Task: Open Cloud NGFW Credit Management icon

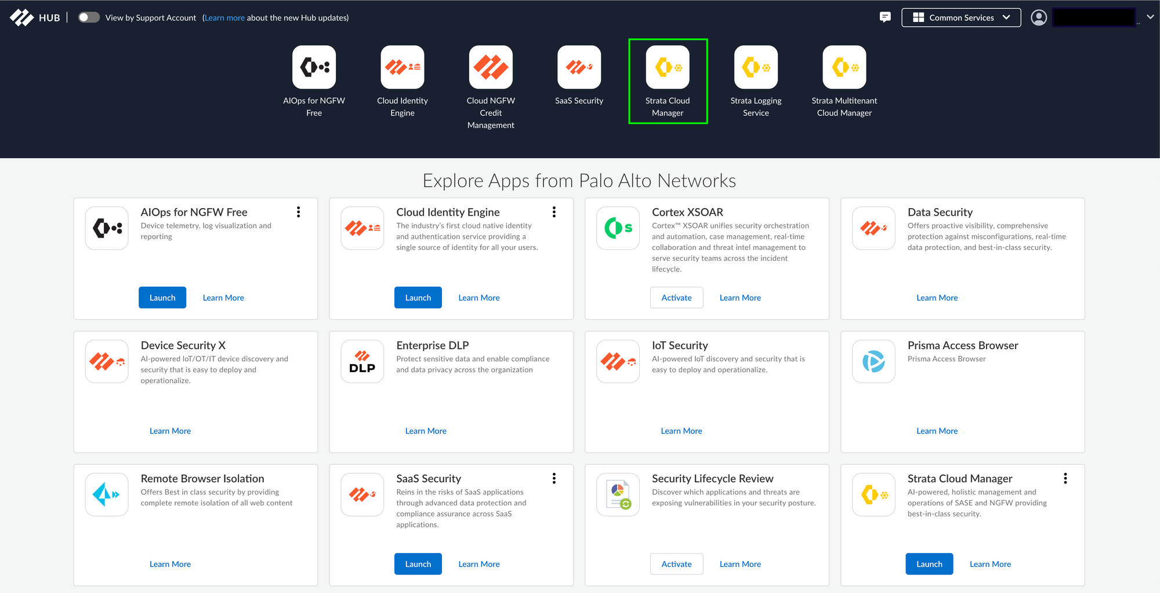Action: pos(491,67)
